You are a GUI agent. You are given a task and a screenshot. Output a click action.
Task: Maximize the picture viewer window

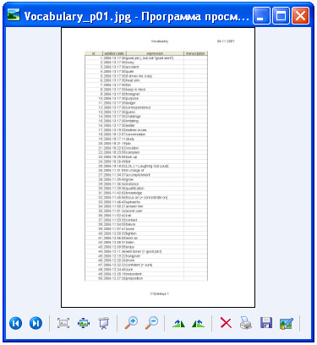pos(281,15)
